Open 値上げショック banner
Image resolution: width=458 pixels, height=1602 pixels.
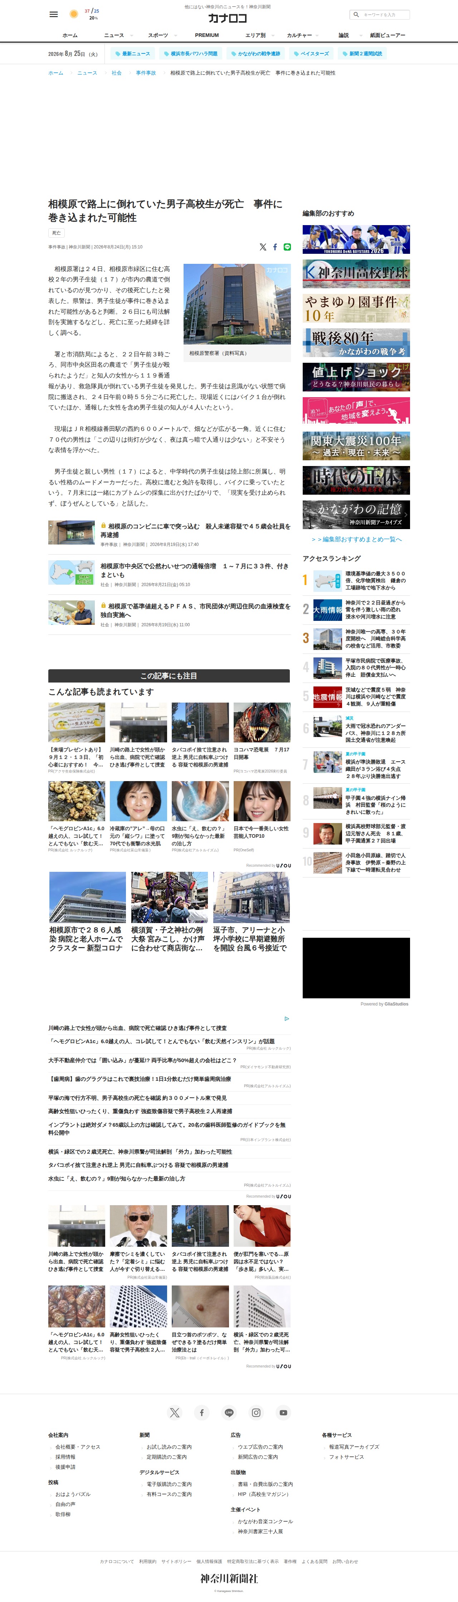tap(356, 377)
